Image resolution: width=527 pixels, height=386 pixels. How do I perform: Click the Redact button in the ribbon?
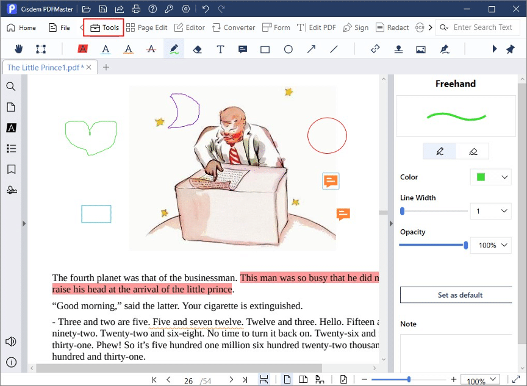click(x=392, y=27)
